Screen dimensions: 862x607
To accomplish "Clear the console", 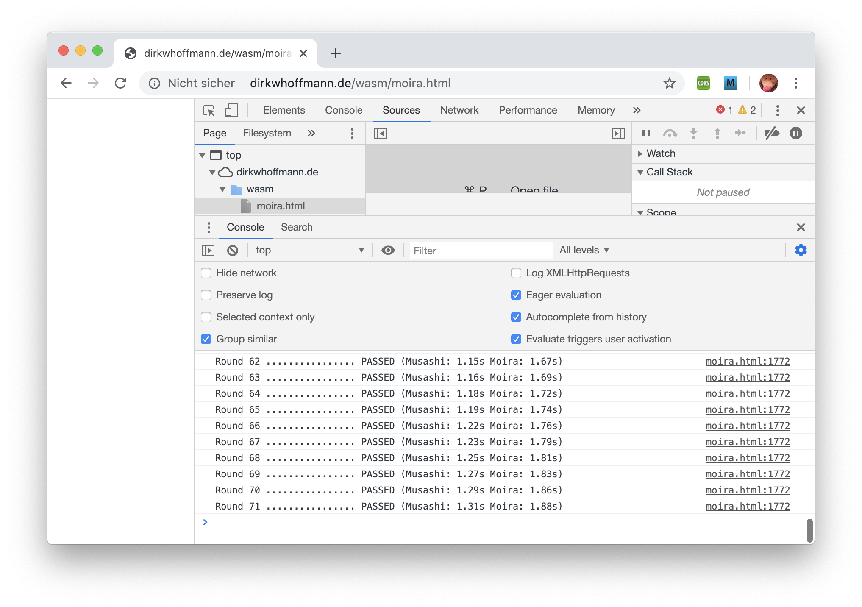I will 233,251.
